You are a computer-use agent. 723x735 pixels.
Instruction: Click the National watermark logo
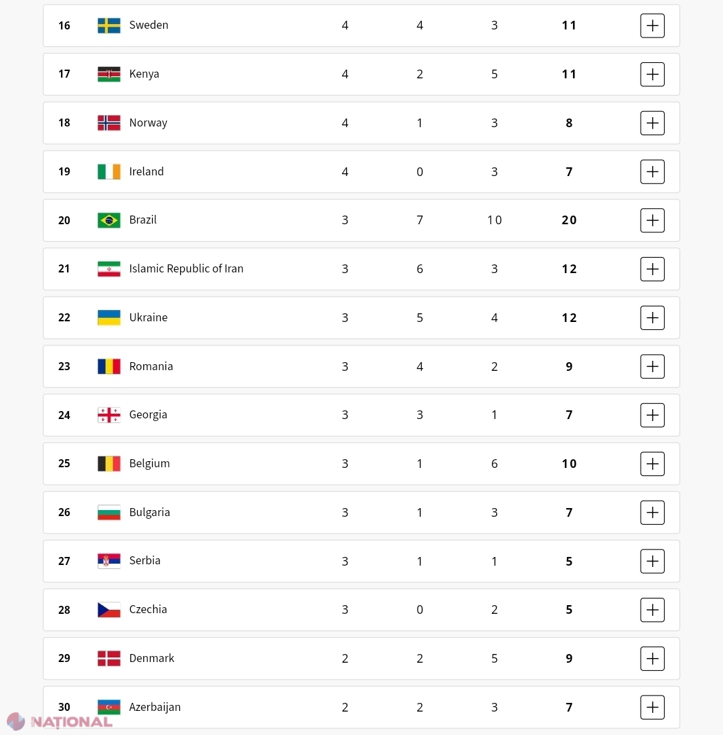point(60,722)
